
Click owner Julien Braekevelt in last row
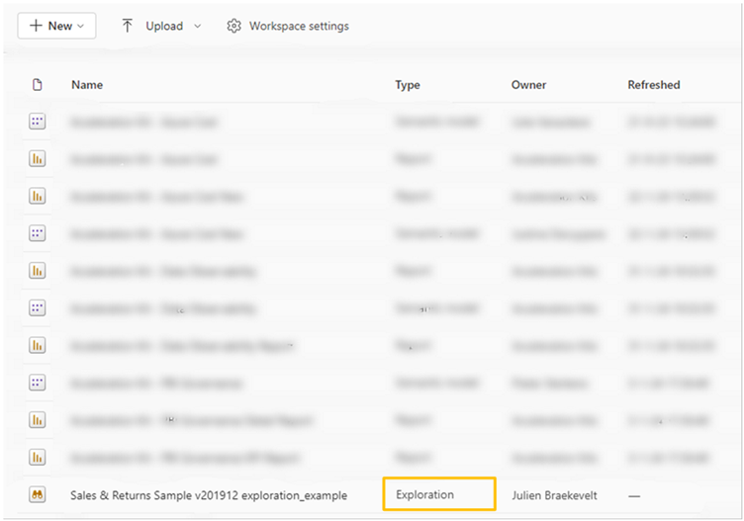(x=554, y=494)
